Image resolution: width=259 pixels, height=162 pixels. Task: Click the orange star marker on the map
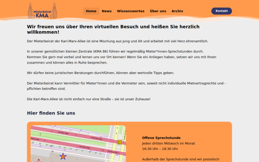point(63,156)
